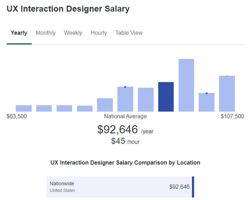Click the blue dot on the sixth bar
This screenshot has height=200, width=250.
click(125, 87)
